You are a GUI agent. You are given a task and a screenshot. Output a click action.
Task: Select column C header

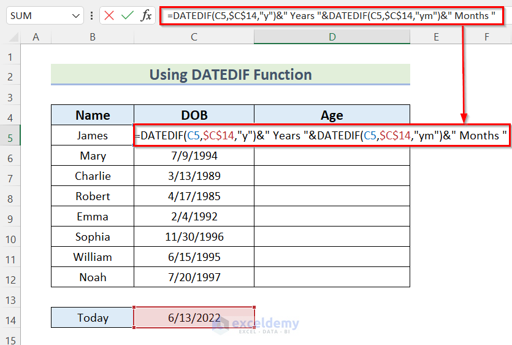click(x=194, y=37)
